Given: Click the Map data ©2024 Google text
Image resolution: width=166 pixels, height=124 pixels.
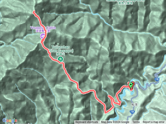Looking at the screenshot, I should 115,122.
